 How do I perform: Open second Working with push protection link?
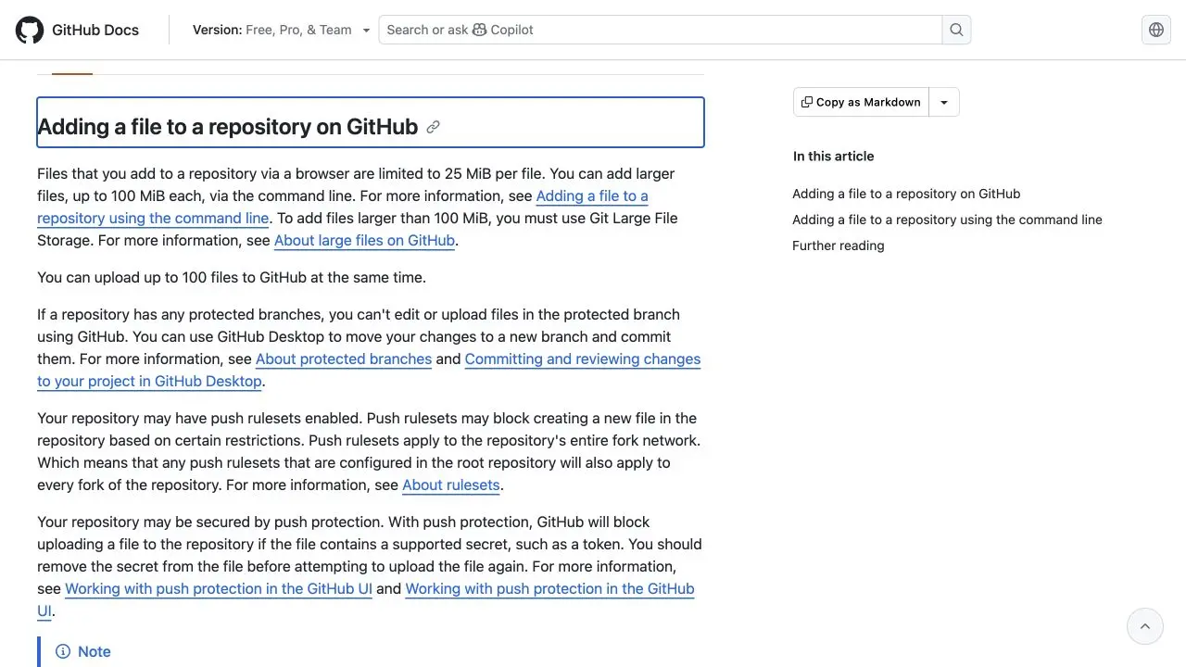(x=549, y=589)
